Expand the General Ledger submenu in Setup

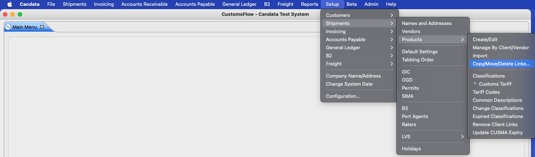pyautogui.click(x=359, y=47)
